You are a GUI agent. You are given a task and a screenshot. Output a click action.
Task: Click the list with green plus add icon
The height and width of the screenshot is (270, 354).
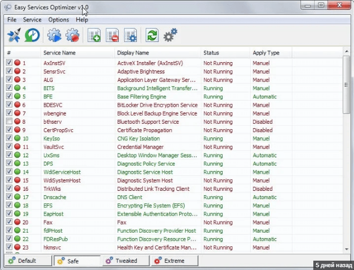(x=94, y=35)
